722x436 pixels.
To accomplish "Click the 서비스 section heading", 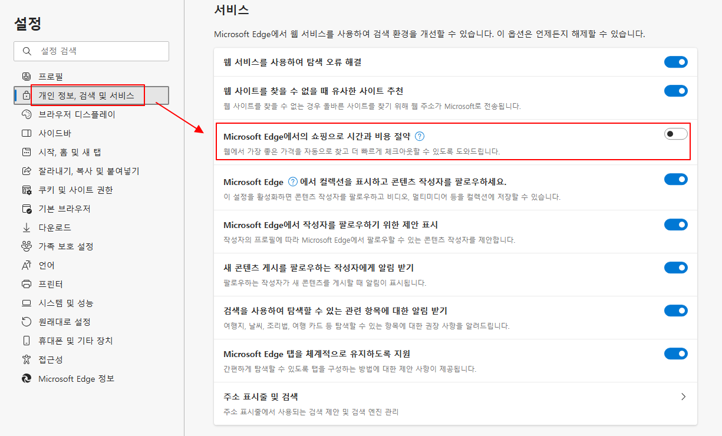I will tap(231, 9).
